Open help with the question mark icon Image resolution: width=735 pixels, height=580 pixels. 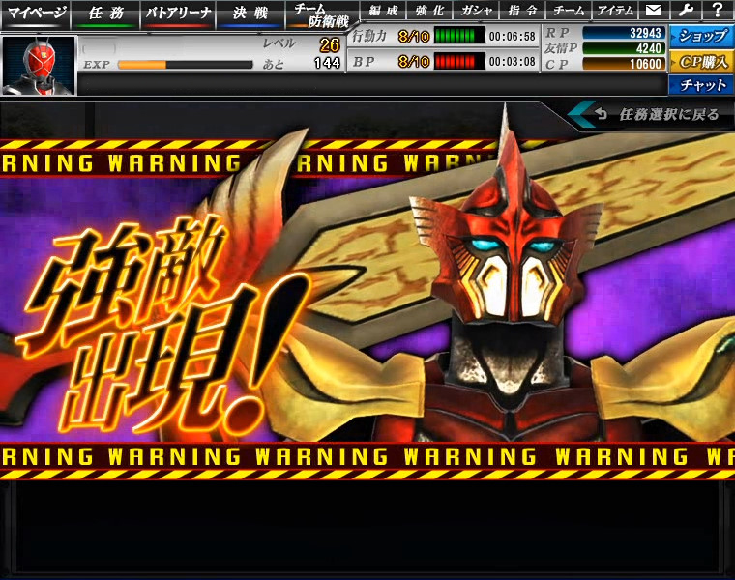(718, 11)
